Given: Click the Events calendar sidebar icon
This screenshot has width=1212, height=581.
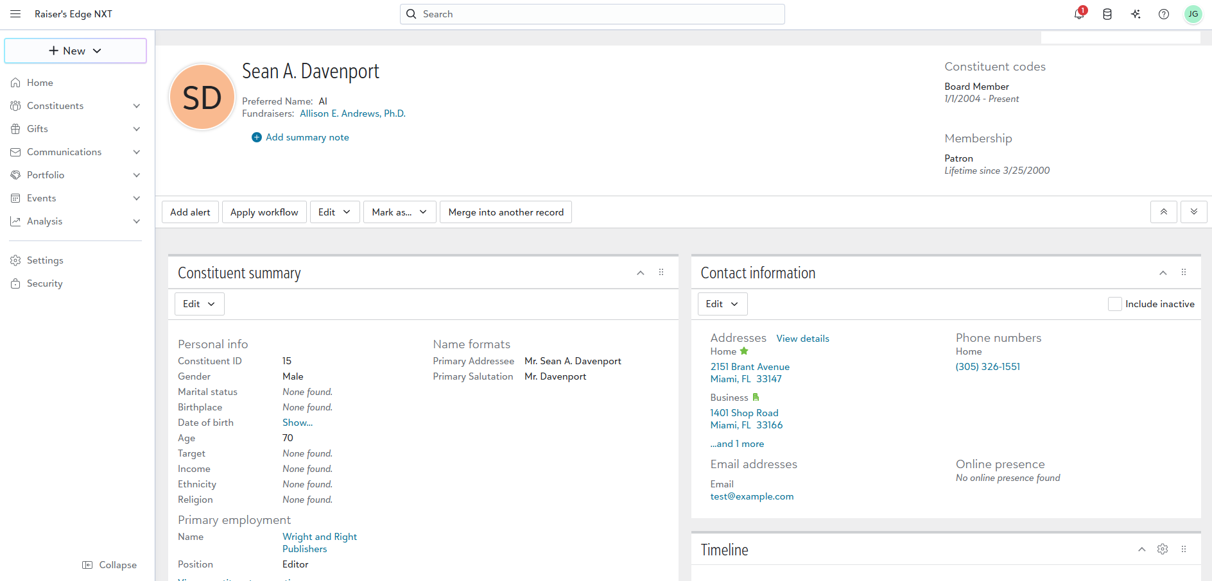Looking at the screenshot, I should [x=15, y=198].
